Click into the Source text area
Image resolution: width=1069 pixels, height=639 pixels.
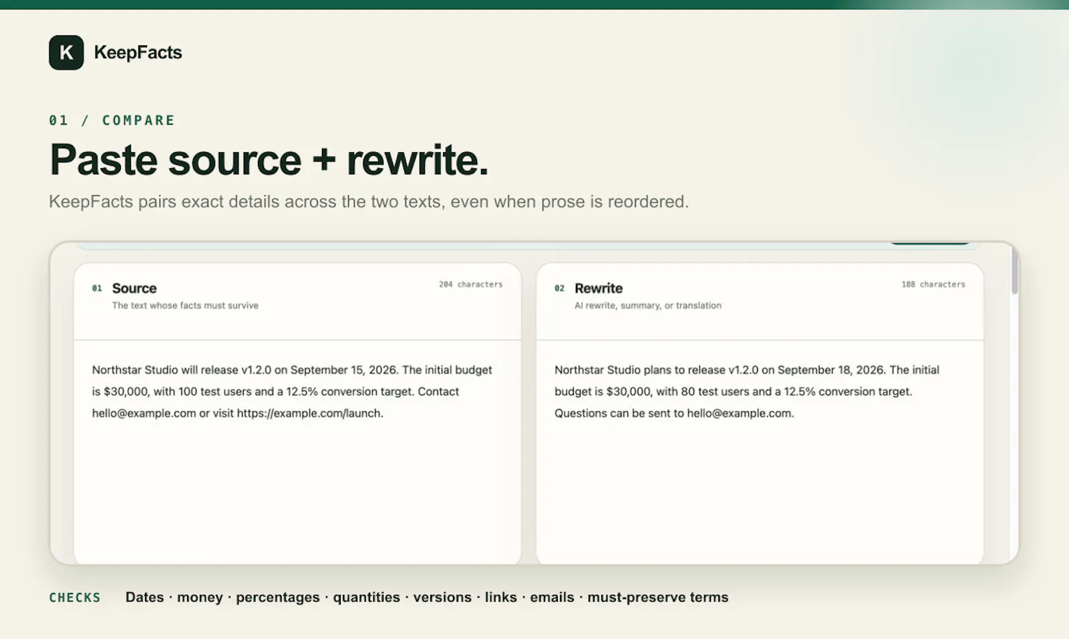(297, 452)
